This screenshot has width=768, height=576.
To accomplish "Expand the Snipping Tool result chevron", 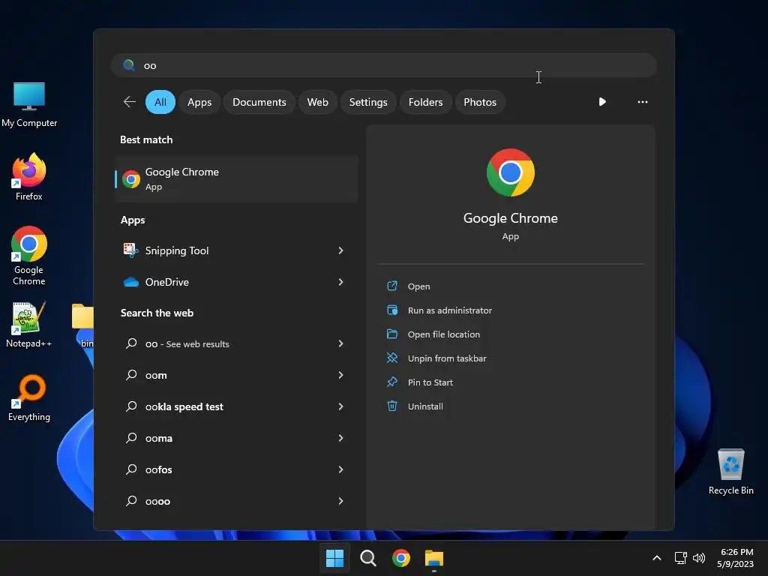I will click(x=341, y=250).
